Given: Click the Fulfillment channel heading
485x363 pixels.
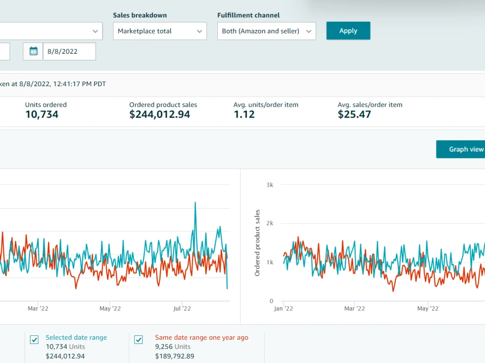Looking at the screenshot, I should click(248, 15).
